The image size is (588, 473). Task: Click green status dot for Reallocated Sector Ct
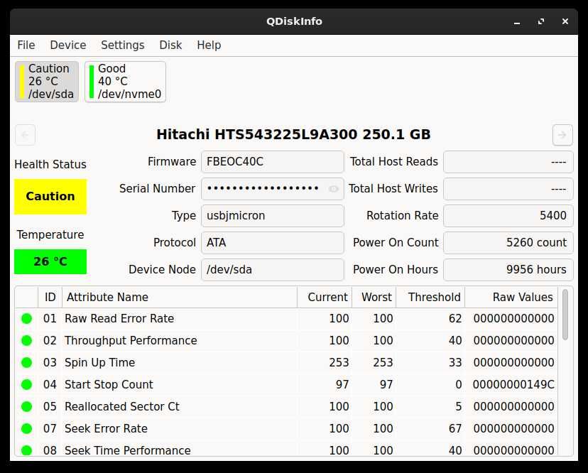pos(26,407)
